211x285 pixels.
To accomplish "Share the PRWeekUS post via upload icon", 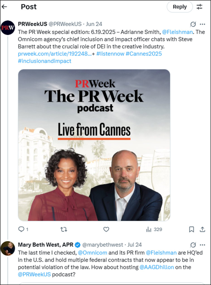I will pyautogui.click(x=202, y=229).
